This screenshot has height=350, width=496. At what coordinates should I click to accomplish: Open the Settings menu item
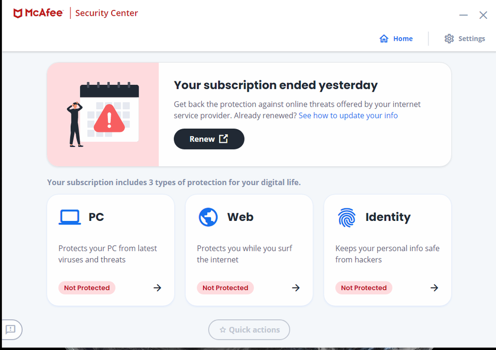(x=464, y=38)
